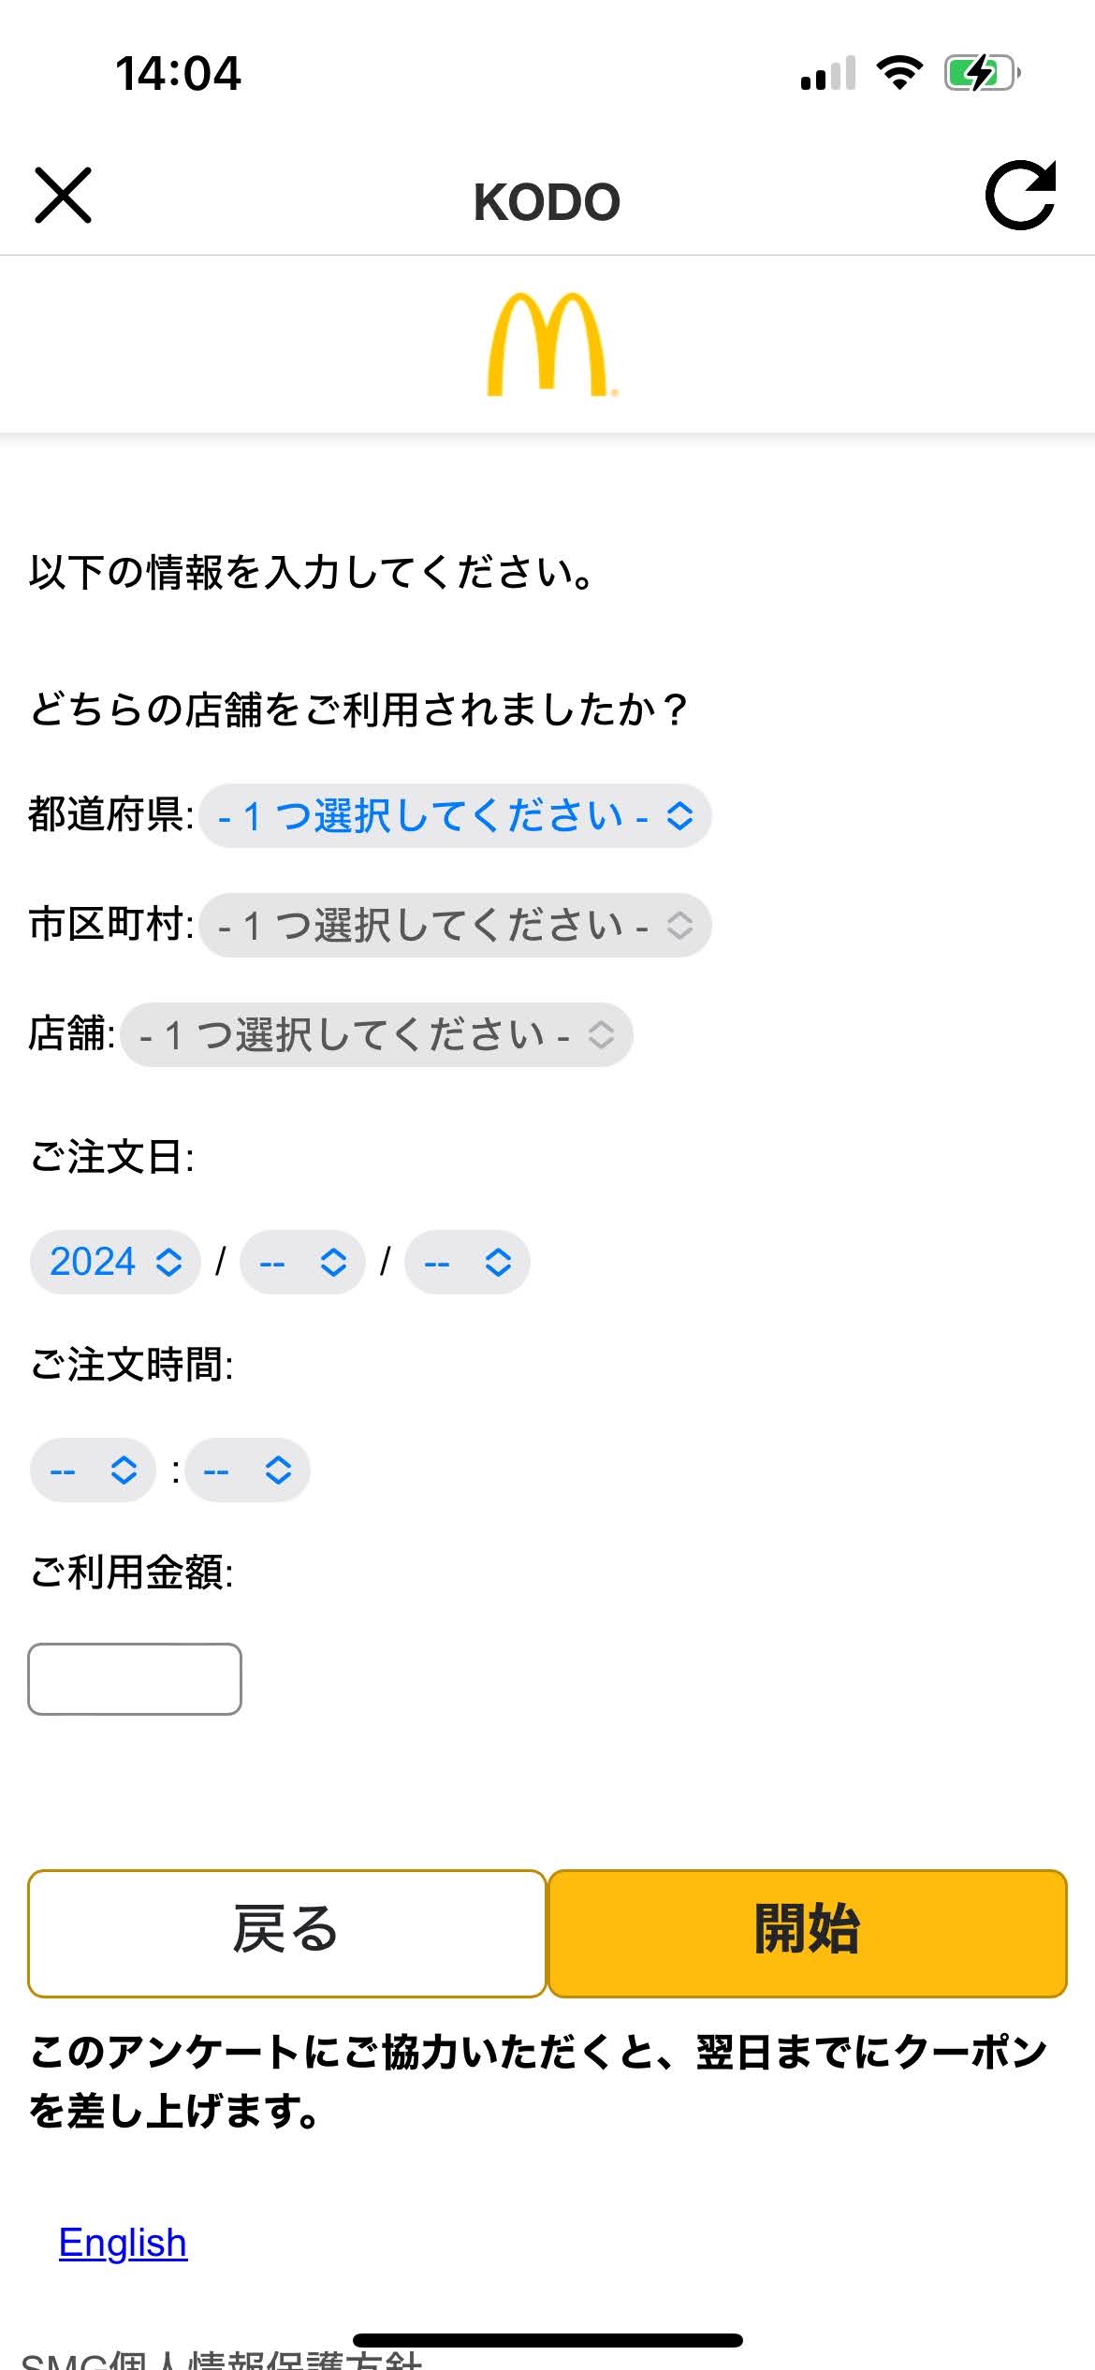Open the 市区町村 city dropdown
This screenshot has height=2370, width=1095.
tap(456, 926)
